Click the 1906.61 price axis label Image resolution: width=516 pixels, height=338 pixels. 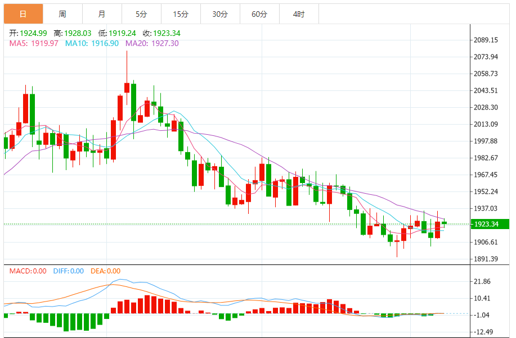pyautogui.click(x=486, y=242)
